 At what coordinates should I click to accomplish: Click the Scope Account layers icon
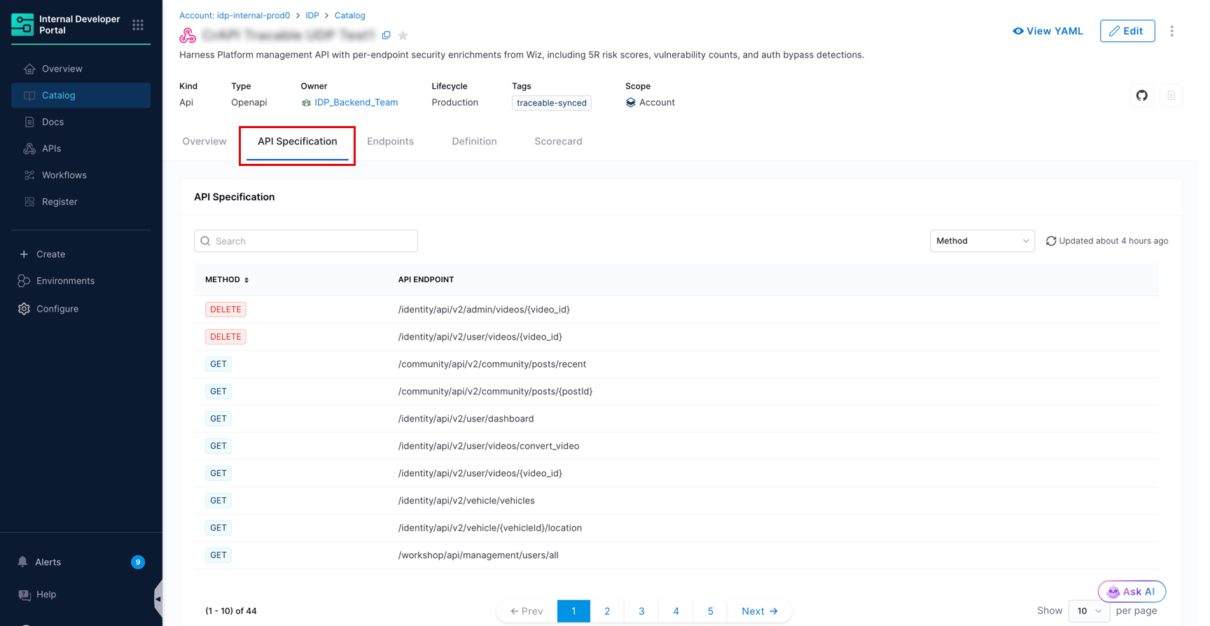631,102
